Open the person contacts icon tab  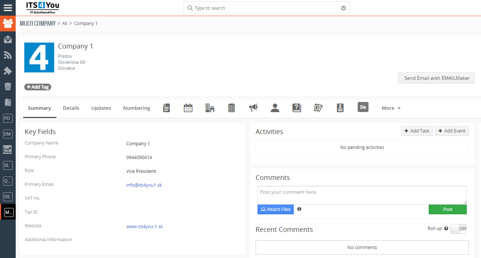(x=275, y=108)
